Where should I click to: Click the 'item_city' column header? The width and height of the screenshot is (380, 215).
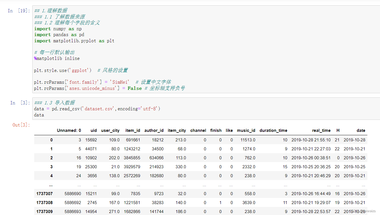(177, 130)
